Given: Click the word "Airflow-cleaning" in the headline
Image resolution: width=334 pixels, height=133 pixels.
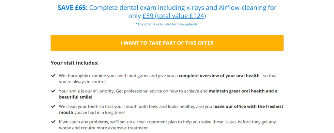Looking at the screenshot, I should (x=243, y=8).
